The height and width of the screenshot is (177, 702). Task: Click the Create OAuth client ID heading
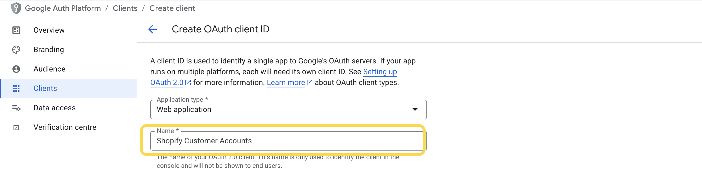pos(220,29)
